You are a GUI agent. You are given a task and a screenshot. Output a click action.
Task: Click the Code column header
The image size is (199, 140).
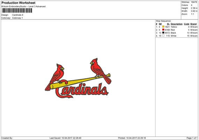pyautogui.click(x=186, y=24)
